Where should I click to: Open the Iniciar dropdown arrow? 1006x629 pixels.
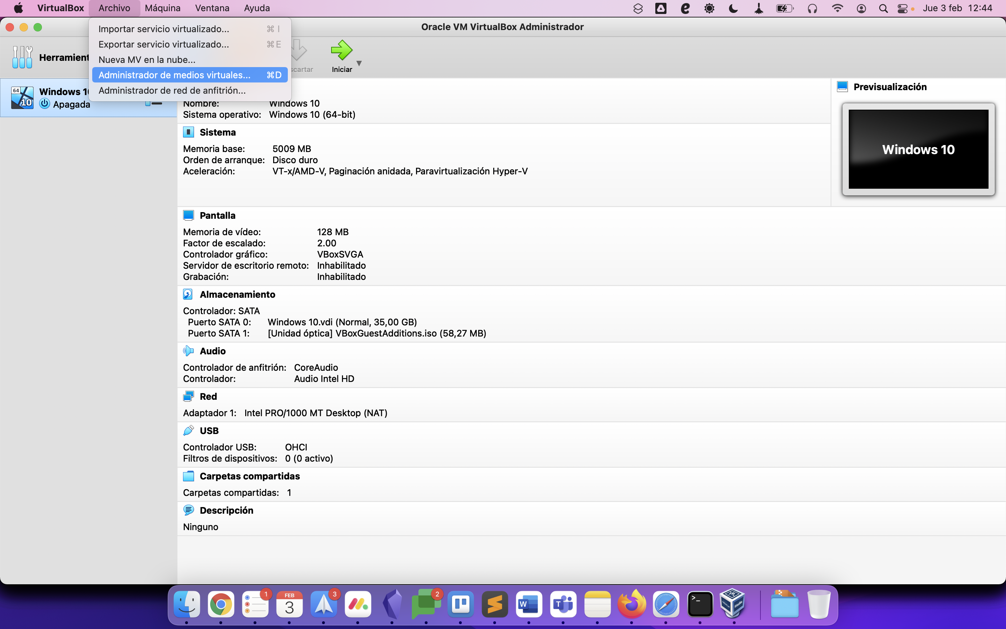[x=359, y=63]
